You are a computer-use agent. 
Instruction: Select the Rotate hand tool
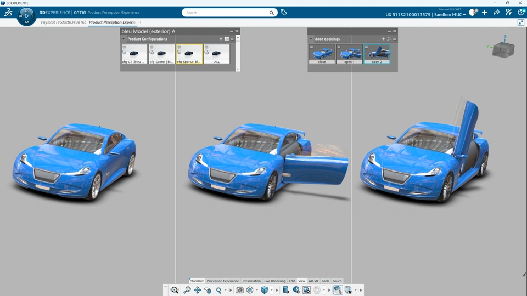click(x=208, y=290)
